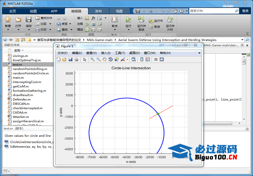This screenshot has height=176, width=253.
Task: Select the Data Cursor tool in Figure 1
Action: tap(116, 59)
